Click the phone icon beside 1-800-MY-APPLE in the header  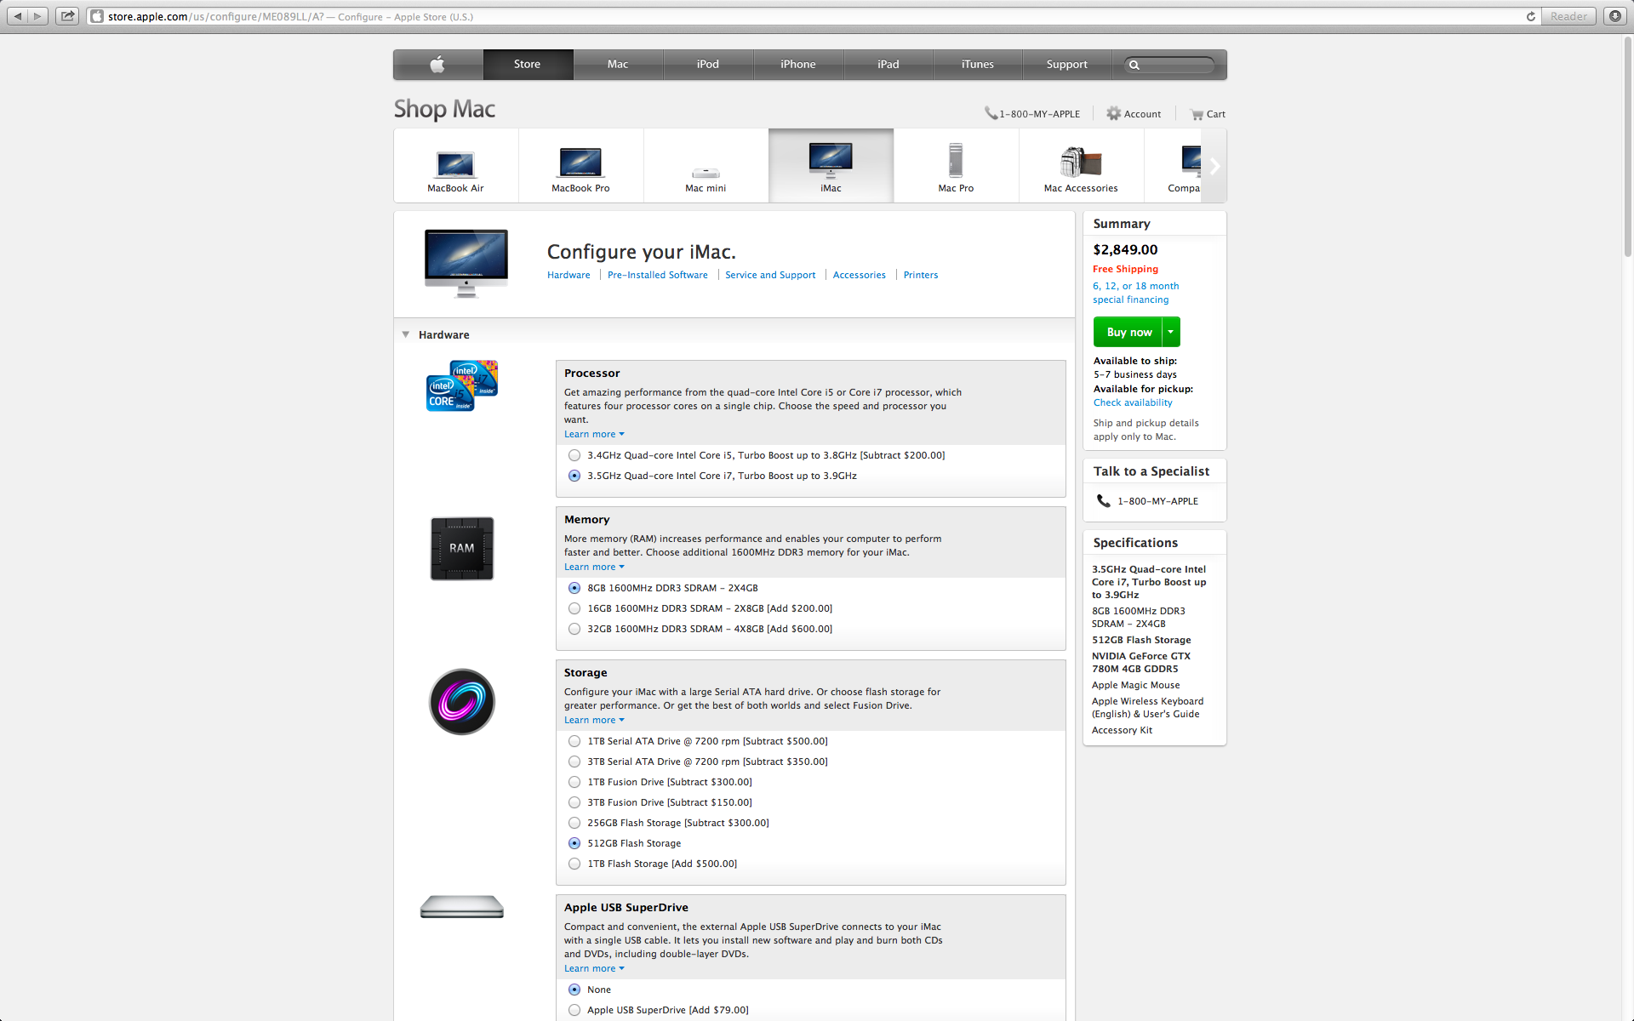[x=991, y=113]
